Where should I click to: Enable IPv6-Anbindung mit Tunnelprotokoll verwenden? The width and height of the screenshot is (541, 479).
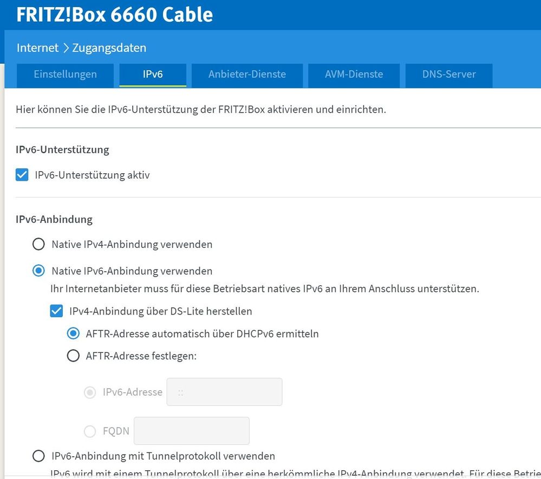38,456
